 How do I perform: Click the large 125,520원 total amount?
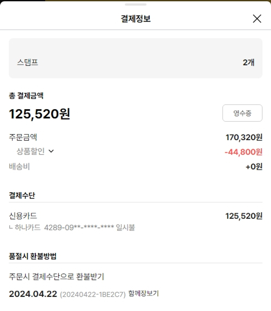[39, 114]
